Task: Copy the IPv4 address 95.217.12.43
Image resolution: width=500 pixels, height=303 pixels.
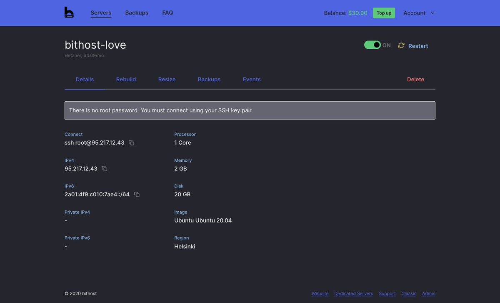Action: coord(105,168)
